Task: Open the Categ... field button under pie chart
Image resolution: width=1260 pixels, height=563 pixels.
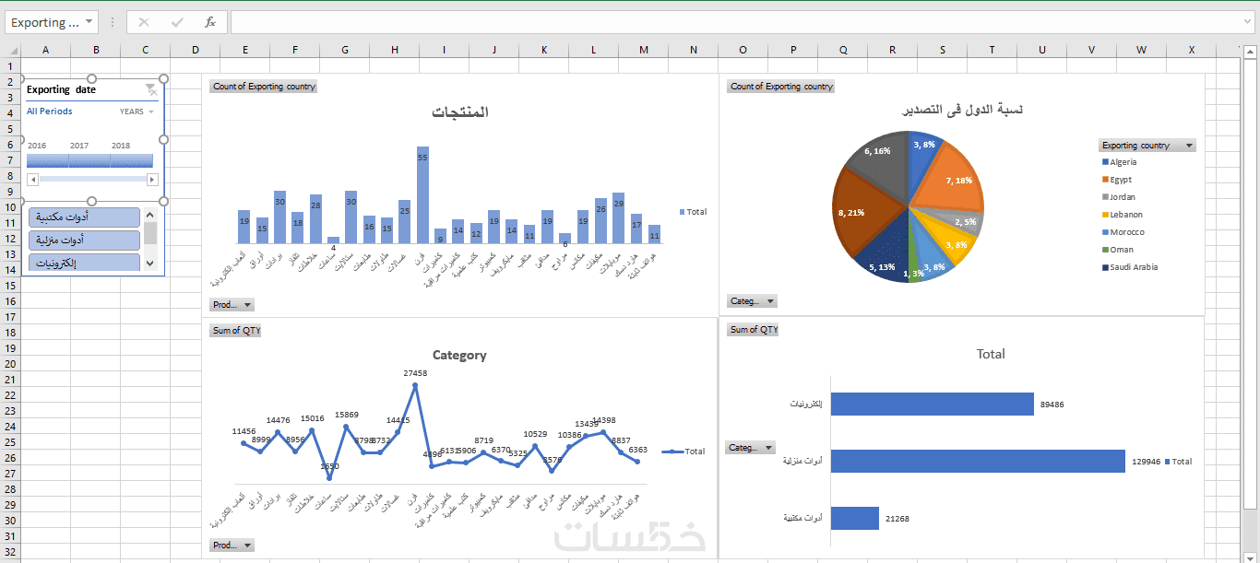Action: [x=753, y=301]
